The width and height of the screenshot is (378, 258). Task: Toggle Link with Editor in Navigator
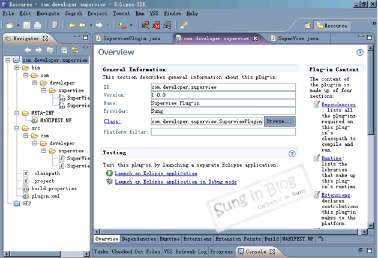click(75, 50)
